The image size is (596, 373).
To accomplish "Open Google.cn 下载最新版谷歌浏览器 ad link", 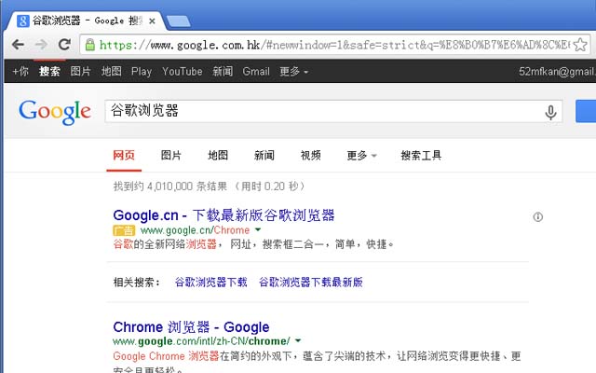I will (223, 215).
